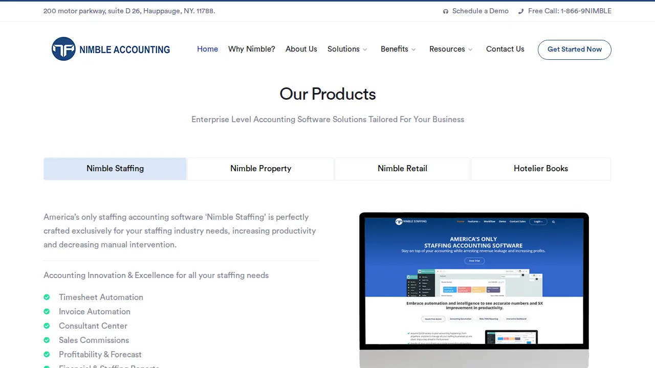Expand the Solutions dropdown menu
This screenshot has height=368, width=655.
[347, 49]
